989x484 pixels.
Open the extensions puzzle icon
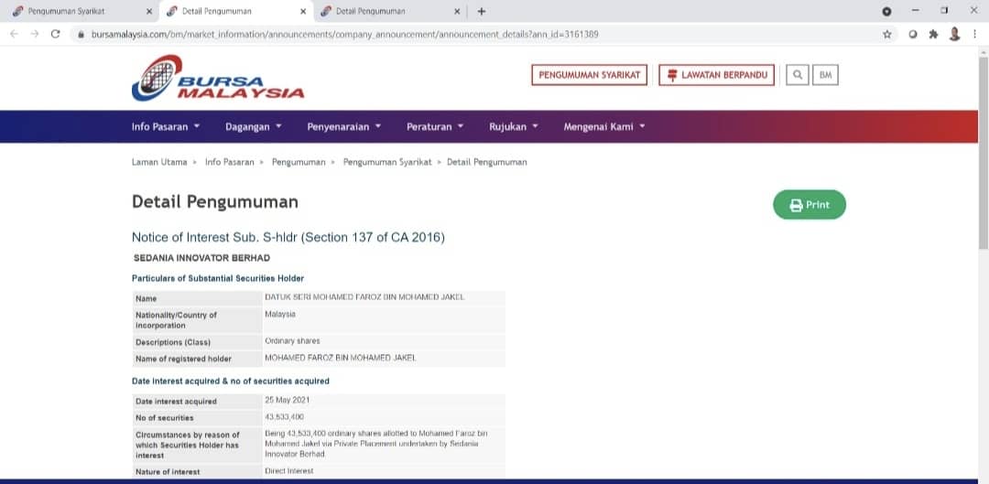(x=933, y=35)
